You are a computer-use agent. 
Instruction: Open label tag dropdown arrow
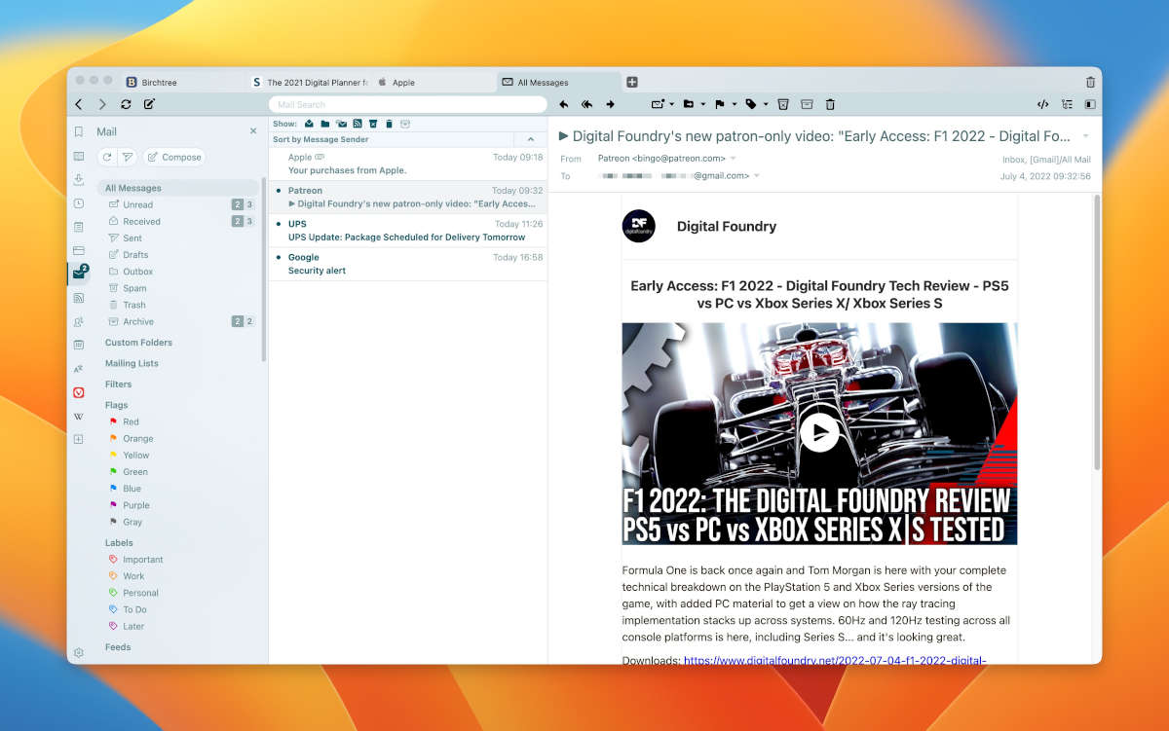pyautogui.click(x=766, y=104)
